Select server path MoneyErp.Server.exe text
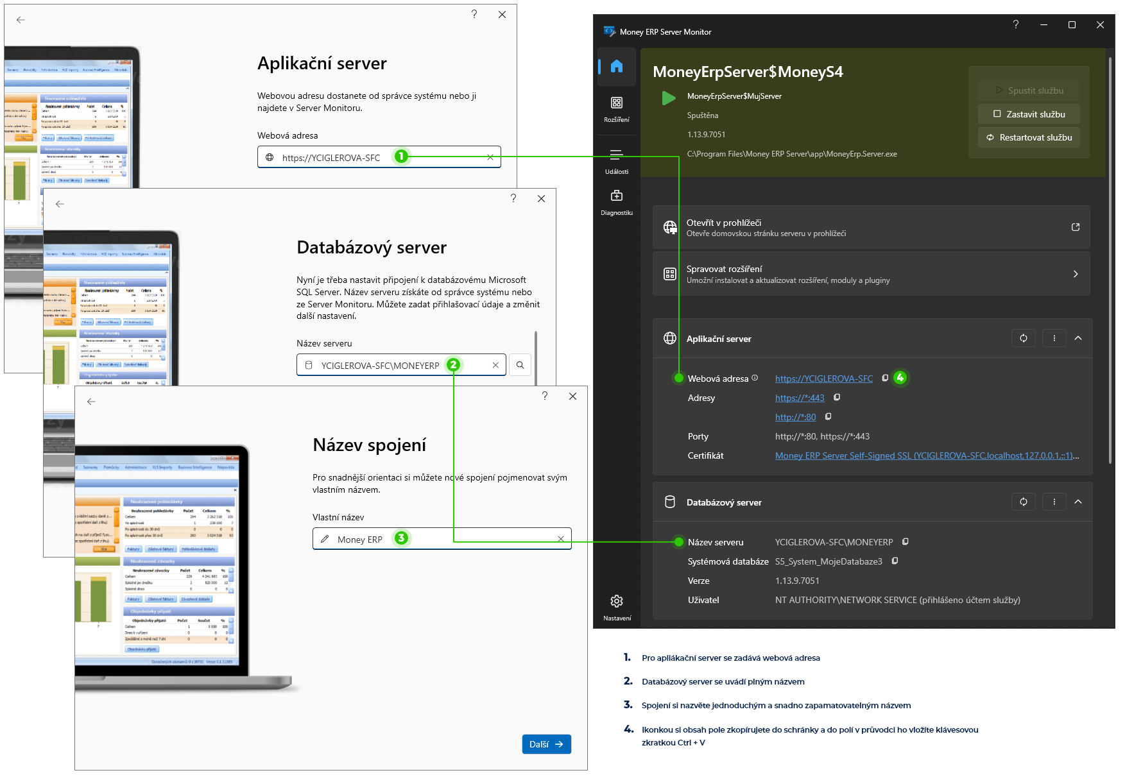 792,154
